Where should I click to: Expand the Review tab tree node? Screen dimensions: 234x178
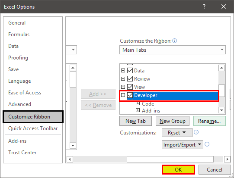click(123, 79)
